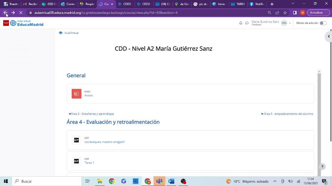
Task: Switch to the GSD browser tab
Action: coord(49,4)
